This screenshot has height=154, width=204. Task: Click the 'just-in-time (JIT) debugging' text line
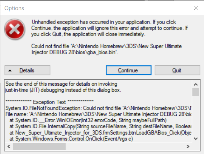63,90
